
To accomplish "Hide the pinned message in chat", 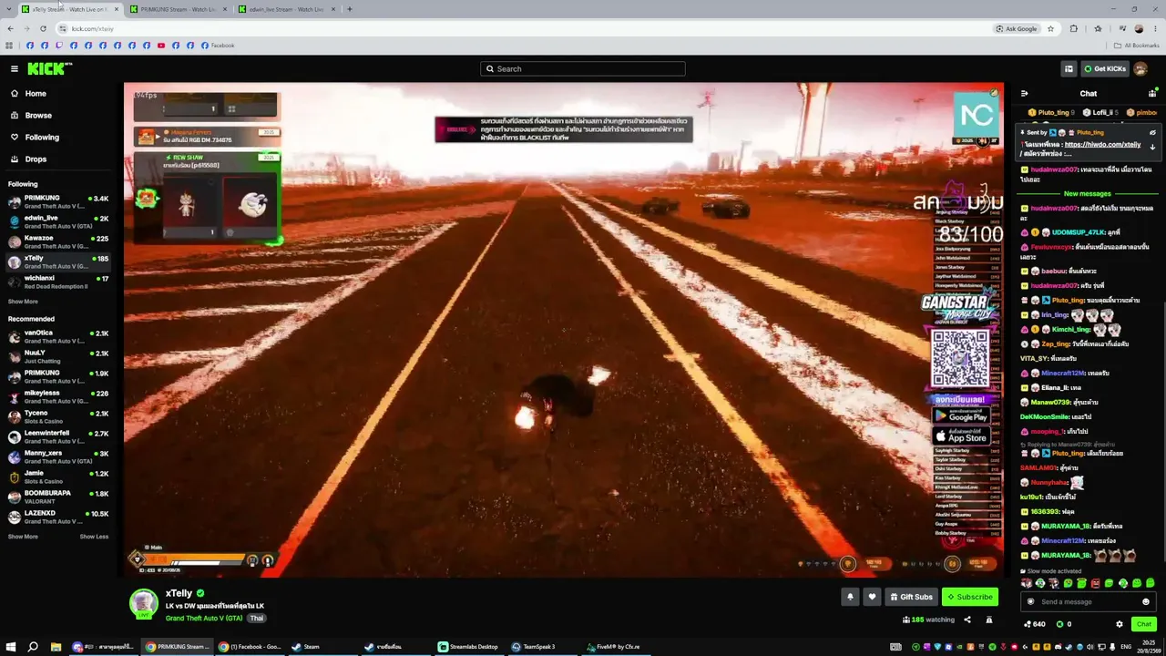I will tap(1152, 132).
